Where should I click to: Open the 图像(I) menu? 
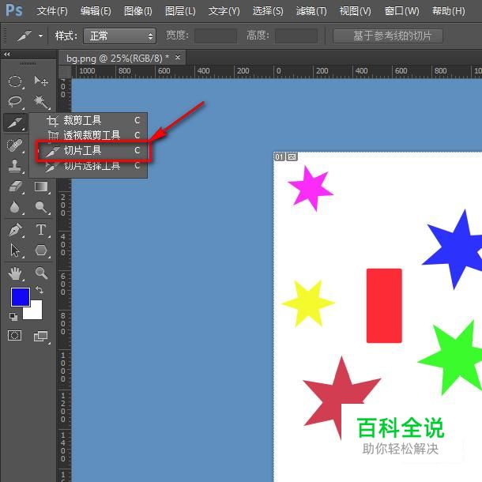(x=138, y=11)
